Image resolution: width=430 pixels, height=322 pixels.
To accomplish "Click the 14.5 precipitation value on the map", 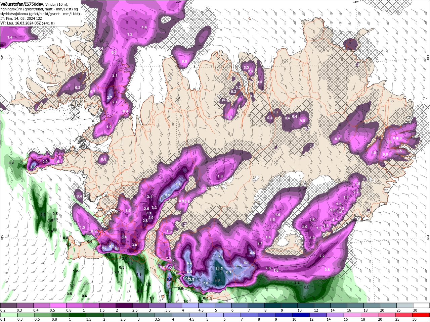I will click(219, 269).
